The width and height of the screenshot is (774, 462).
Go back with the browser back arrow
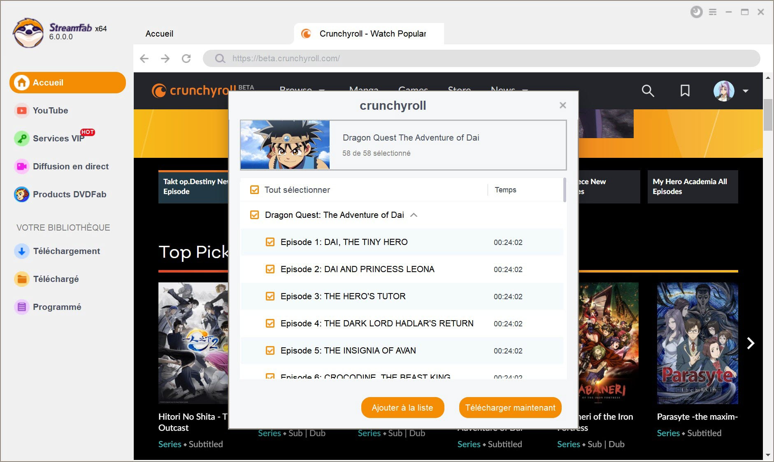(144, 58)
